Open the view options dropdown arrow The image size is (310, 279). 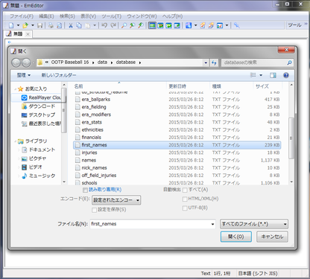click(261, 75)
